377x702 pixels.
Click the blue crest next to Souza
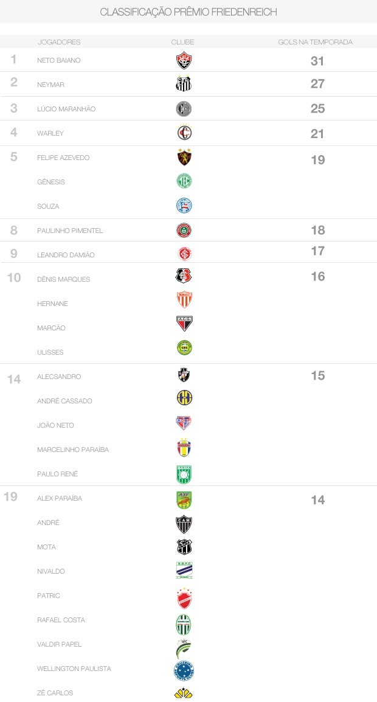184,206
